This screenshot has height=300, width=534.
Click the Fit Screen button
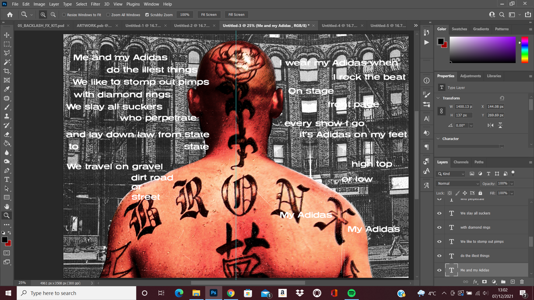tap(209, 15)
